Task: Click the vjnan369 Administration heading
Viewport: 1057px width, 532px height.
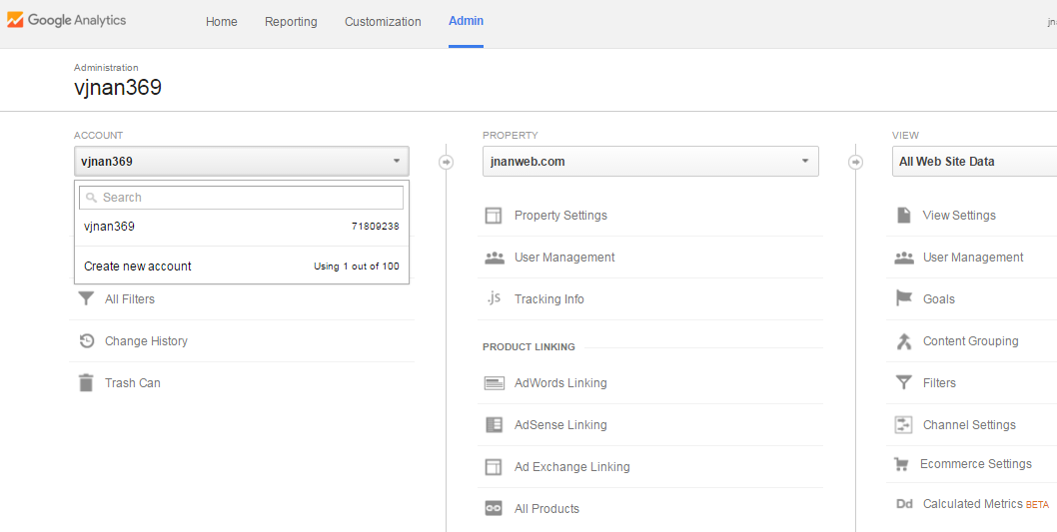Action: (118, 88)
